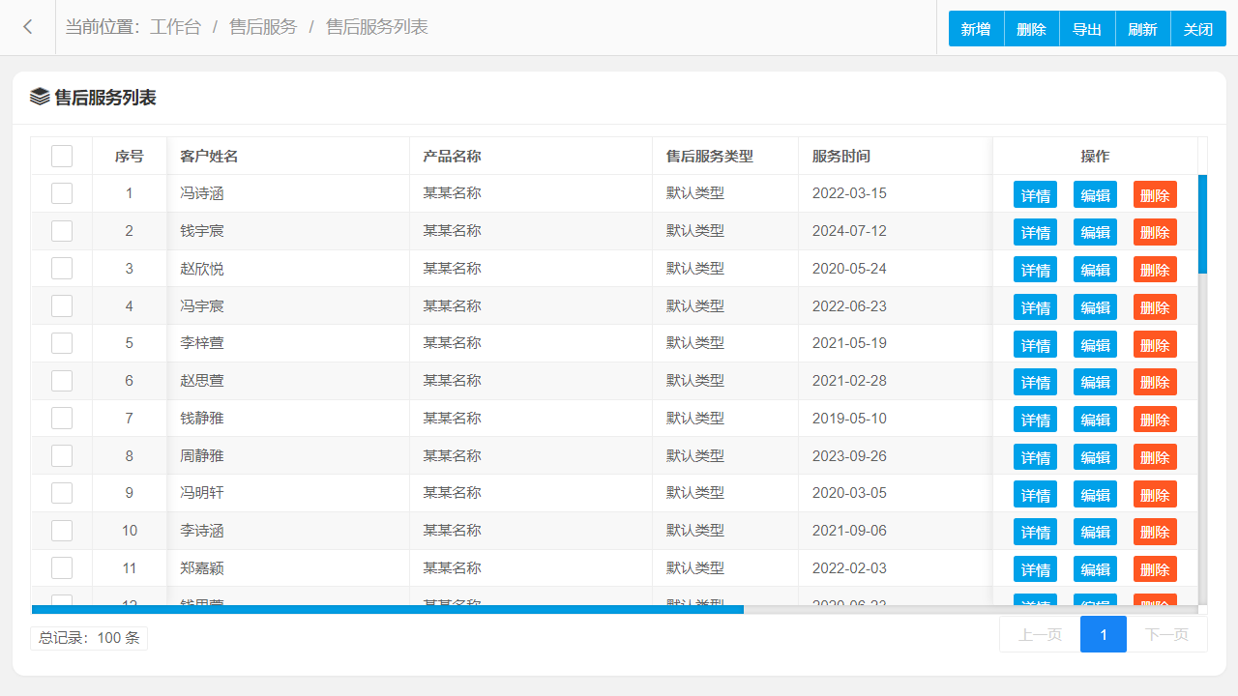Toggle the select-all checkbox in header

tap(62, 156)
